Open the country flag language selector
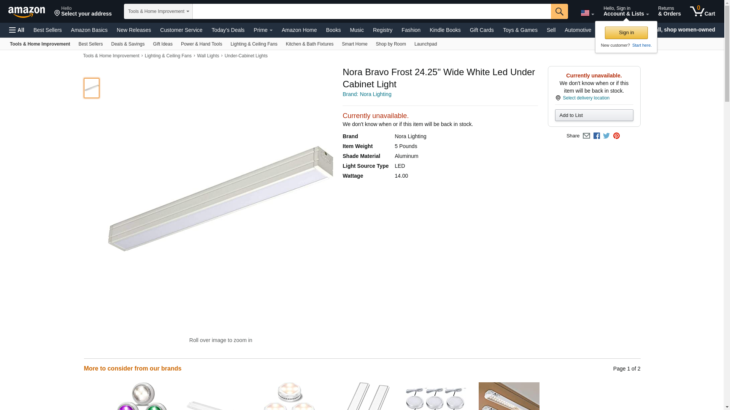 pyautogui.click(x=587, y=13)
